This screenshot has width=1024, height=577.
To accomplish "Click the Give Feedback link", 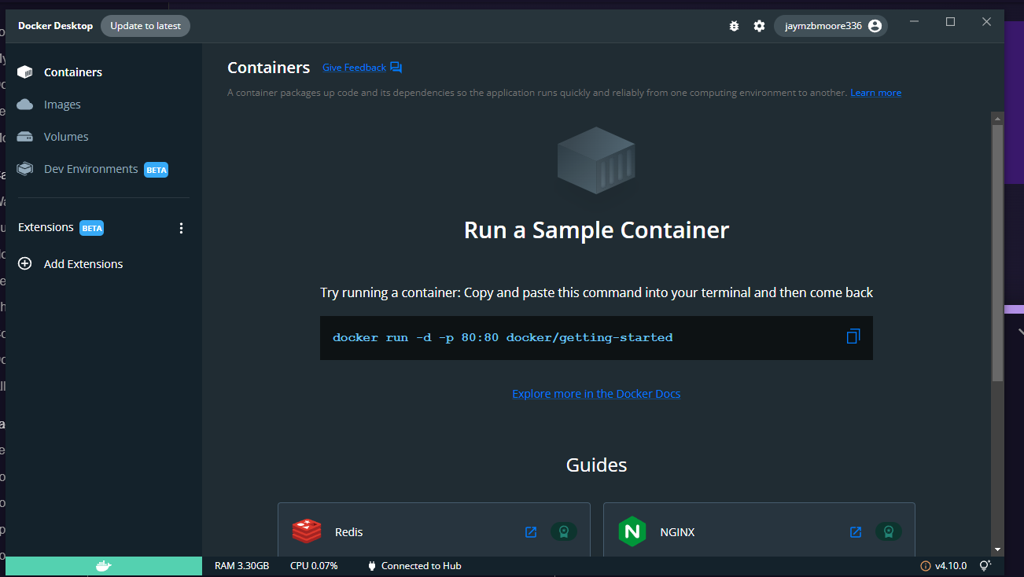I will 354,67.
